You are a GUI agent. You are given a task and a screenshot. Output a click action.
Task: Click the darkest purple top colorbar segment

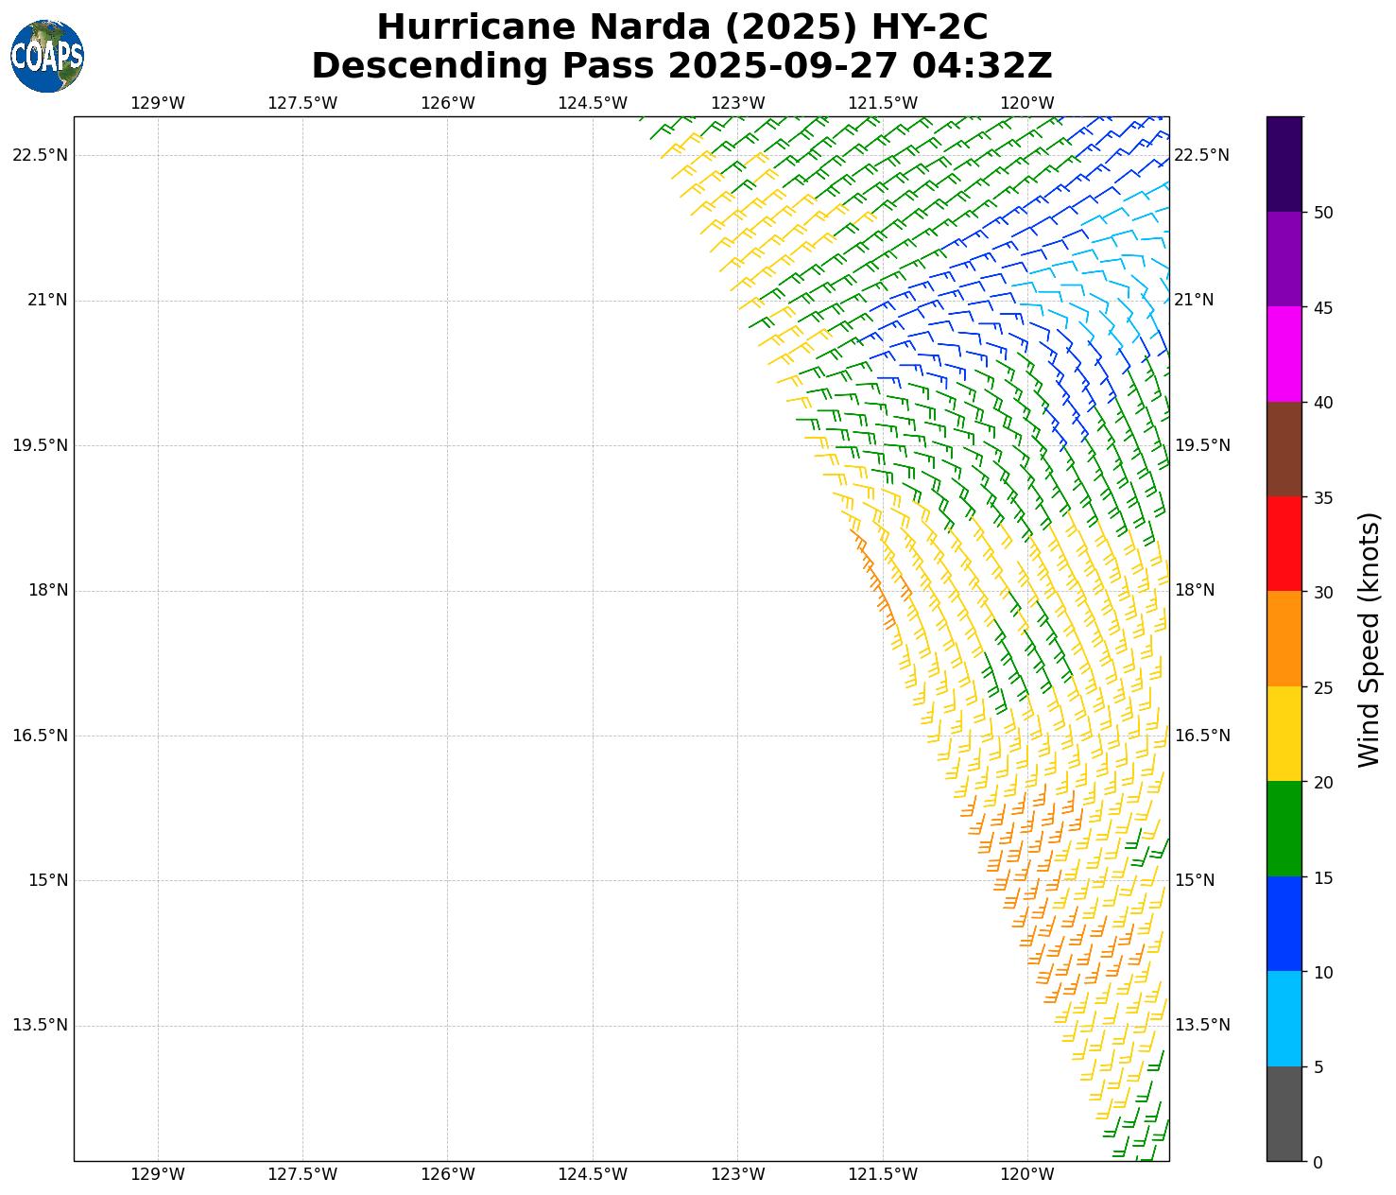tap(1284, 165)
